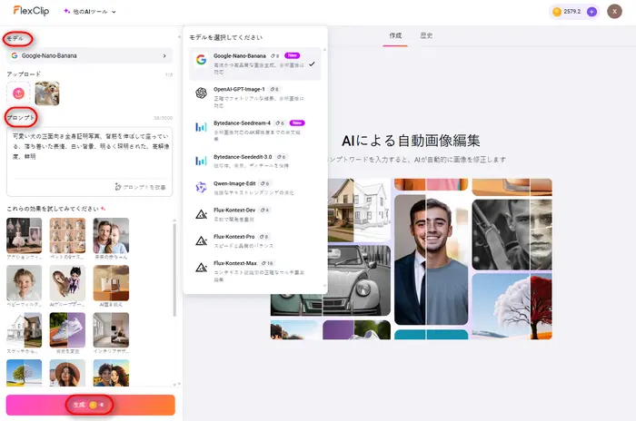Switch to the 作成 (create) tab
The height and width of the screenshot is (421, 636).
(x=395, y=35)
